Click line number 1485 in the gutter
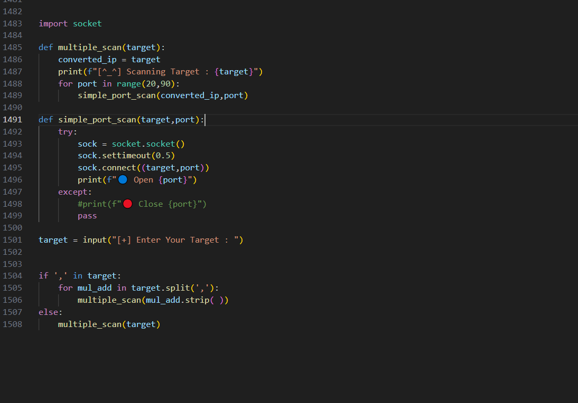Viewport: 578px width, 403px height. 13,47
